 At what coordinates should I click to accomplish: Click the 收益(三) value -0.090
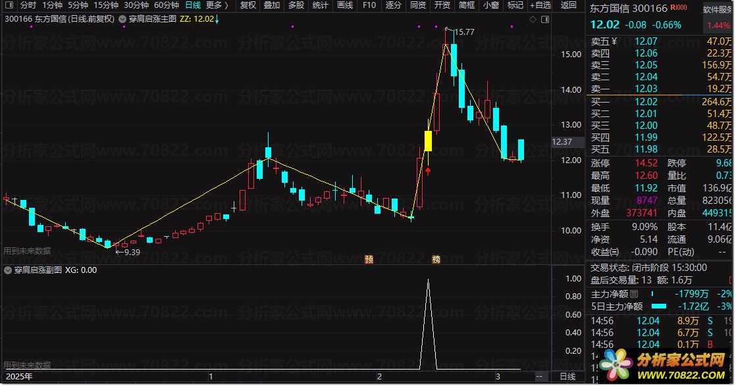644,252
